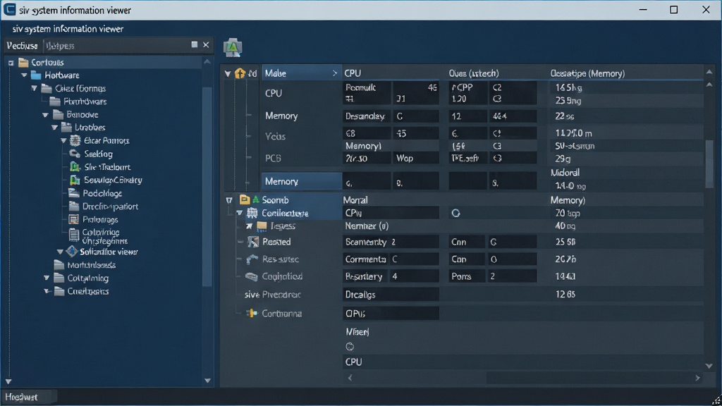Click the Hortwere folder icon

pos(36,75)
